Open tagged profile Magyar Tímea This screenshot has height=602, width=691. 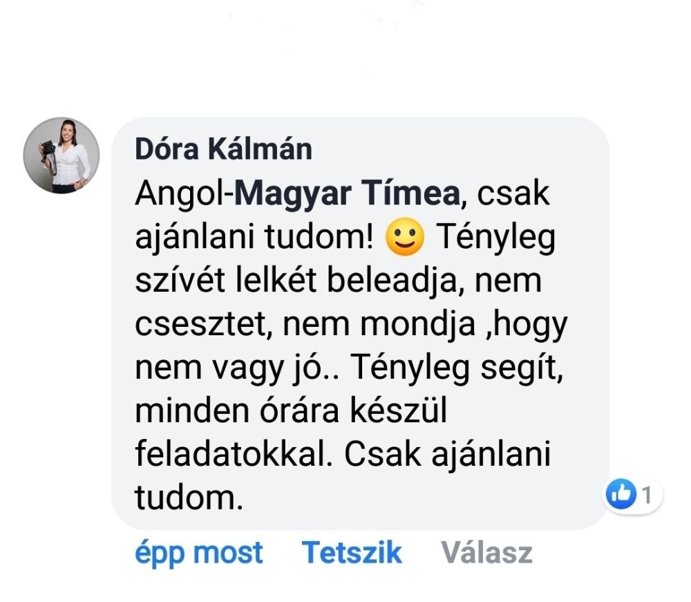click(x=348, y=194)
